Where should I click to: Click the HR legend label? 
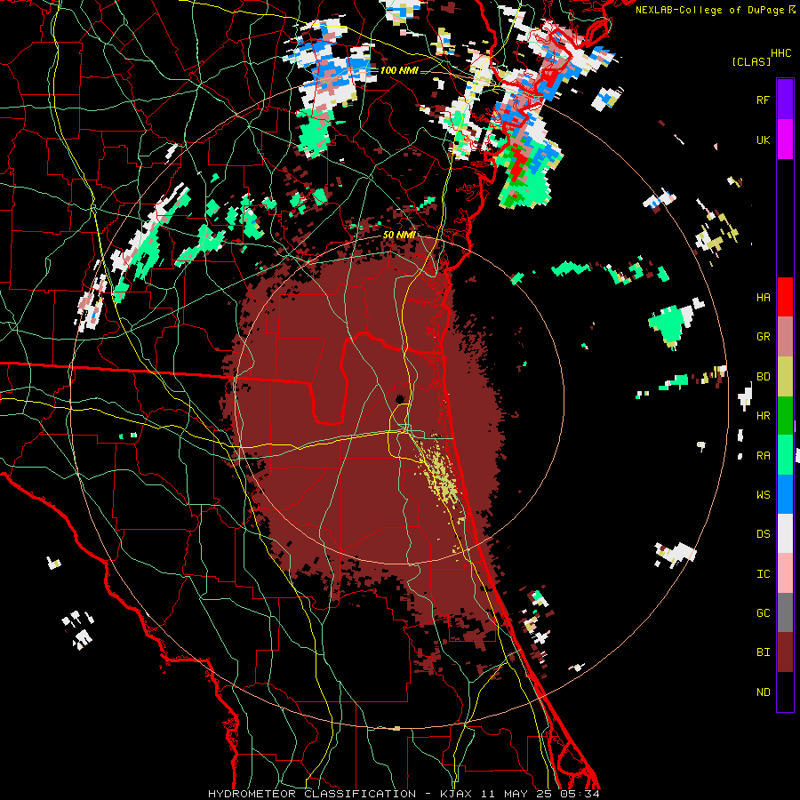coord(763,416)
